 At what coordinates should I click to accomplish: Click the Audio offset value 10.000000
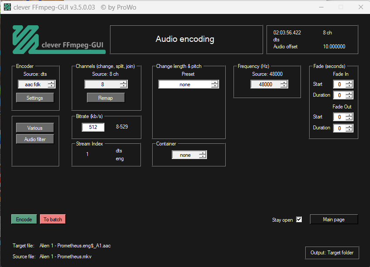tap(334, 47)
